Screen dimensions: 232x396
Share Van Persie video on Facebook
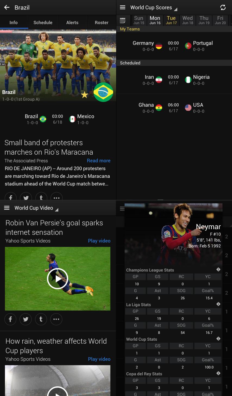[10, 319]
